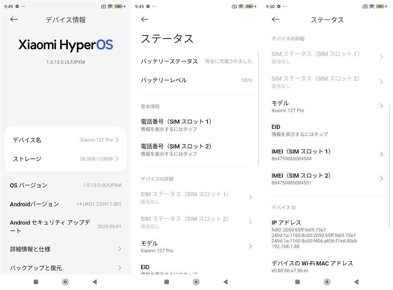
Task: Click scrollbar on right ステータス screen
Action: 389,166
